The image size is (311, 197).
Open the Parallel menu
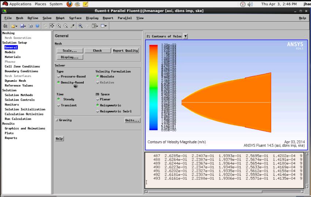[x=125, y=18]
